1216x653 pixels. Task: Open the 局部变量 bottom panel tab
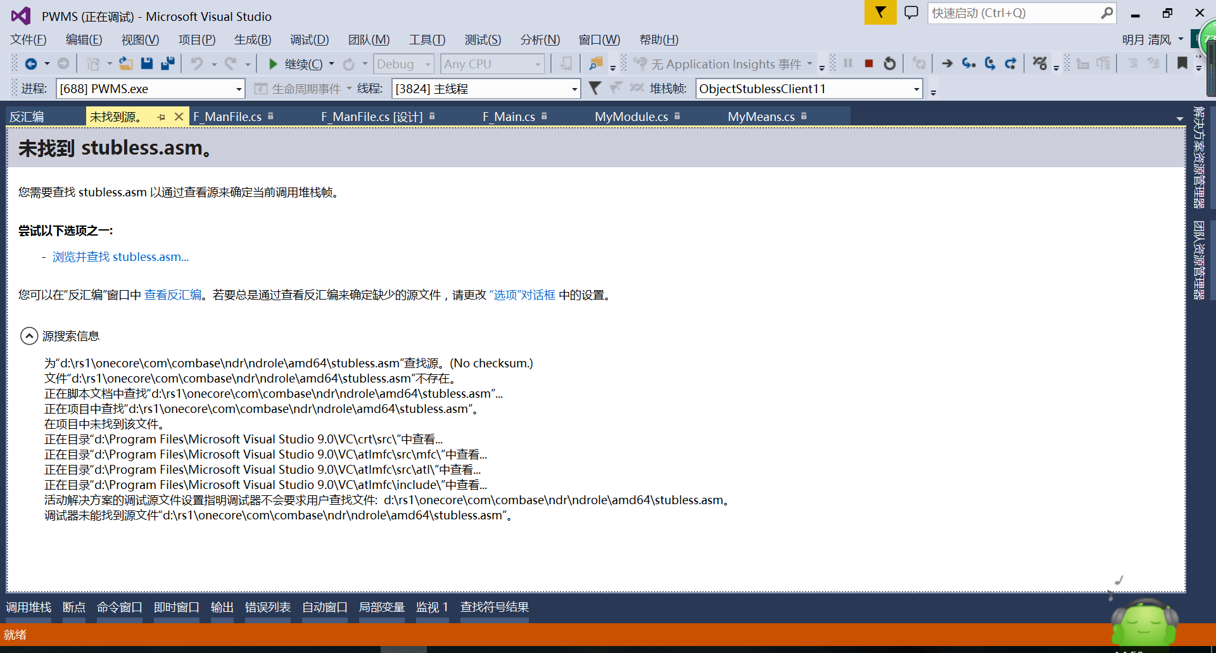pos(382,607)
